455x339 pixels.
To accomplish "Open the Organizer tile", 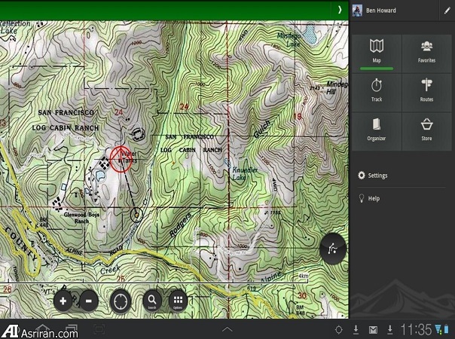I will [x=377, y=129].
